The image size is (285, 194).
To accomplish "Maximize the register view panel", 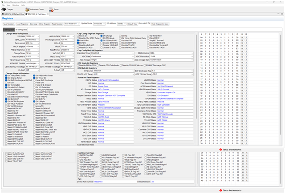I will click(x=282, y=14).
